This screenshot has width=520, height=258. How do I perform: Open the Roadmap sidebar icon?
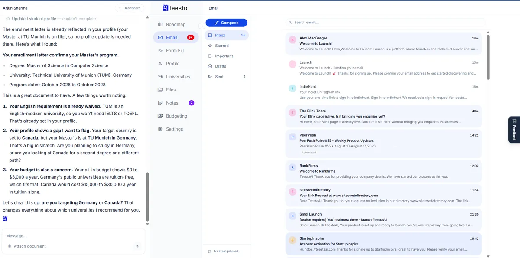coord(160,24)
